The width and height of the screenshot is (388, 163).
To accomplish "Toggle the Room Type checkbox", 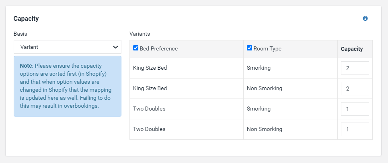I will click(x=249, y=48).
